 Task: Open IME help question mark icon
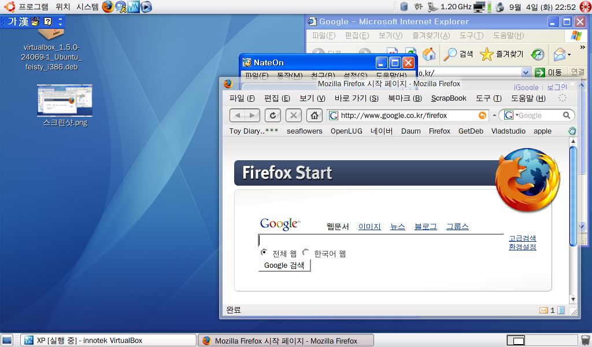pyautogui.click(x=47, y=21)
